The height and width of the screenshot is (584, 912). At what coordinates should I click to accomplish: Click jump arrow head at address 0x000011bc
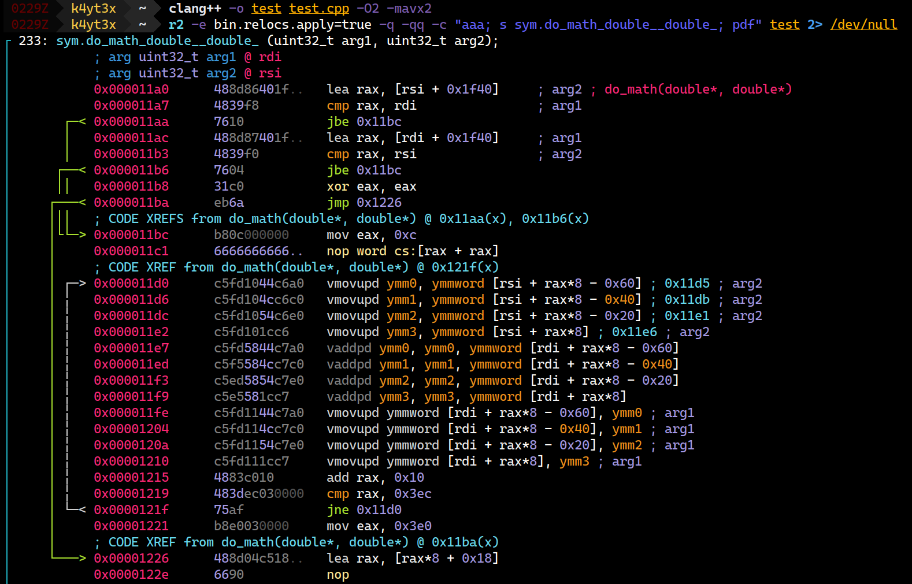[81, 235]
